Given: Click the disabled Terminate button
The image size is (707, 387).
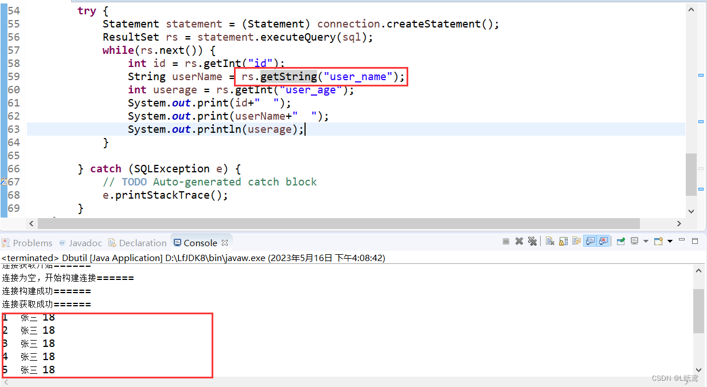Looking at the screenshot, I should [x=505, y=241].
